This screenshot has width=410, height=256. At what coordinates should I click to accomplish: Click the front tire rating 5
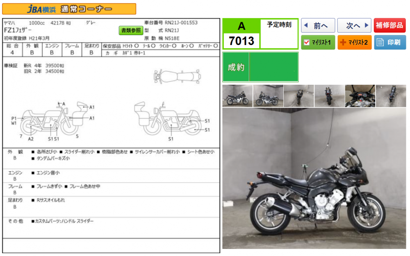pyautogui.click(x=77, y=136)
